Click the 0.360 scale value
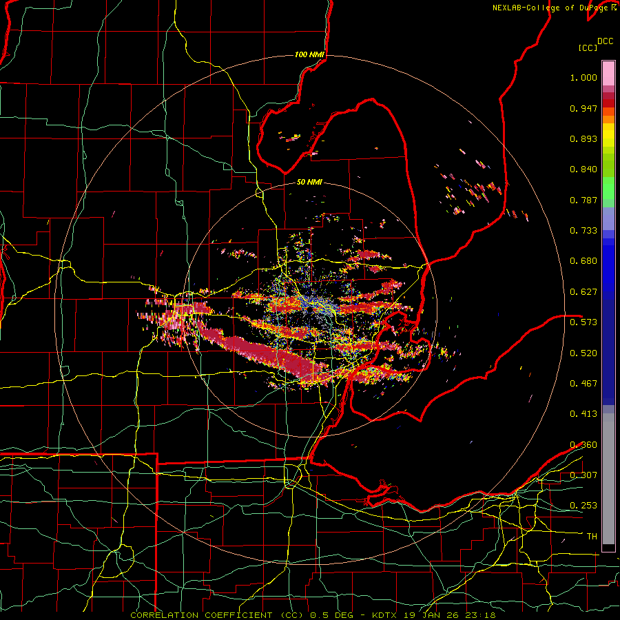This screenshot has width=620, height=620. pos(583,445)
